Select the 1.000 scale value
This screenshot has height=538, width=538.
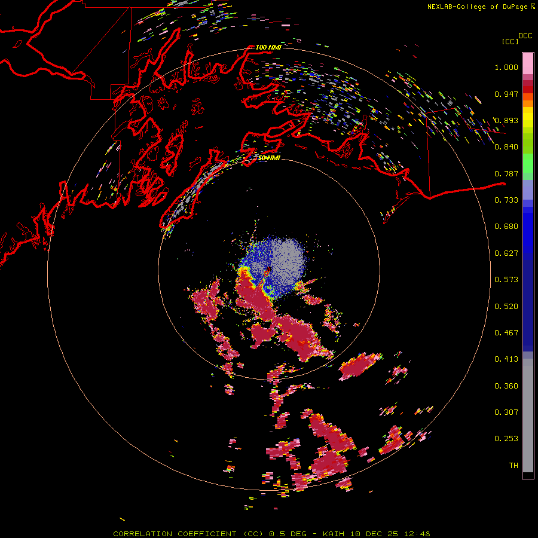coord(506,67)
